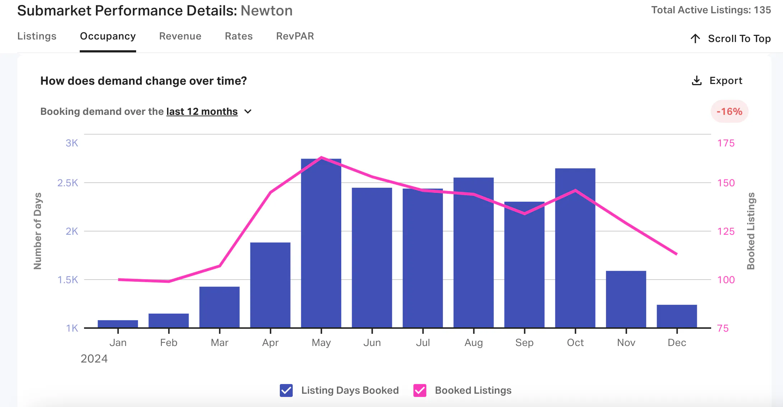The width and height of the screenshot is (783, 407).
Task: Expand the last 12 months chevron
Action: click(248, 112)
